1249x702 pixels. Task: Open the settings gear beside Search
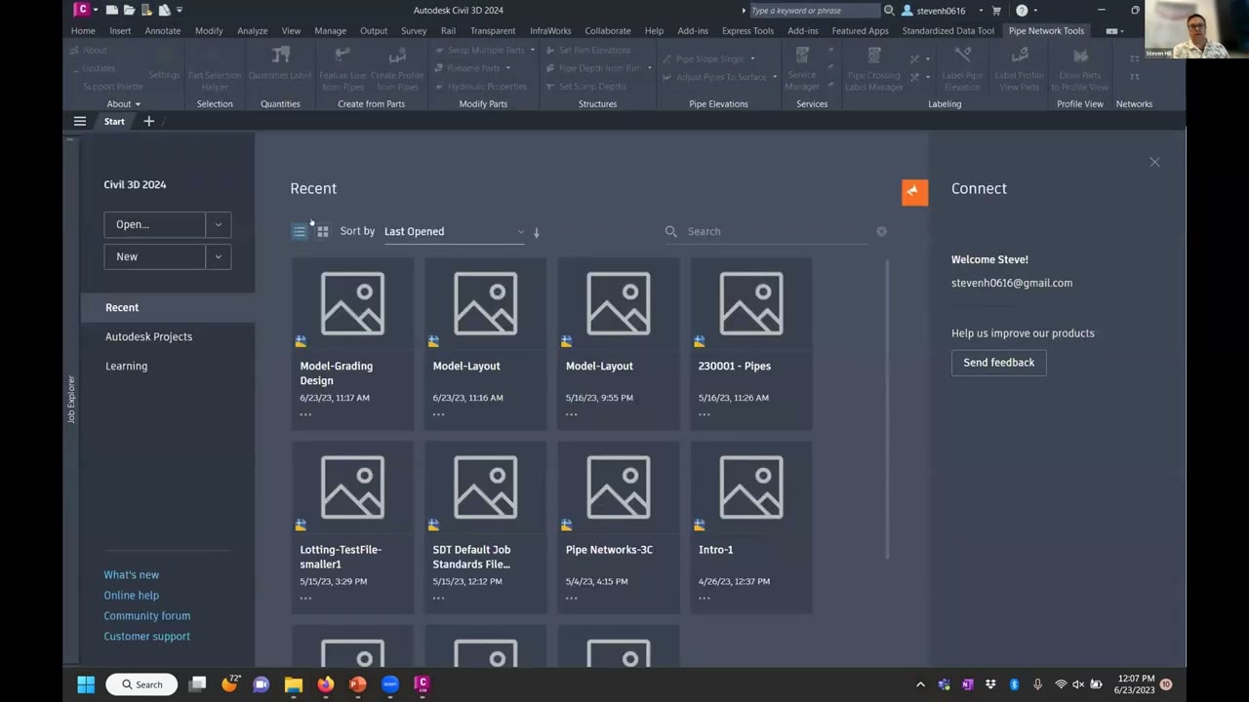881,231
